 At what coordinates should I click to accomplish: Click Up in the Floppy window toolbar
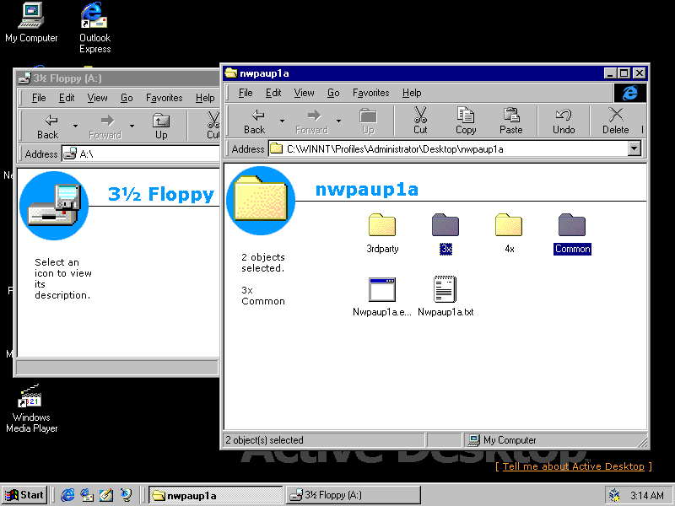pyautogui.click(x=161, y=126)
